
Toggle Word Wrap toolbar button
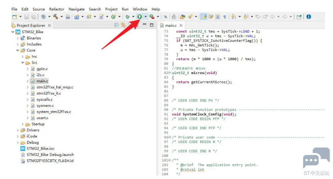pyautogui.click(x=211, y=17)
